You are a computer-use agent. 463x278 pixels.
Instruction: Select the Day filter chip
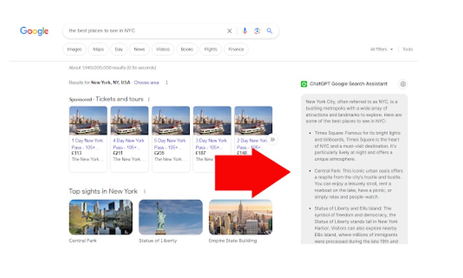click(119, 49)
